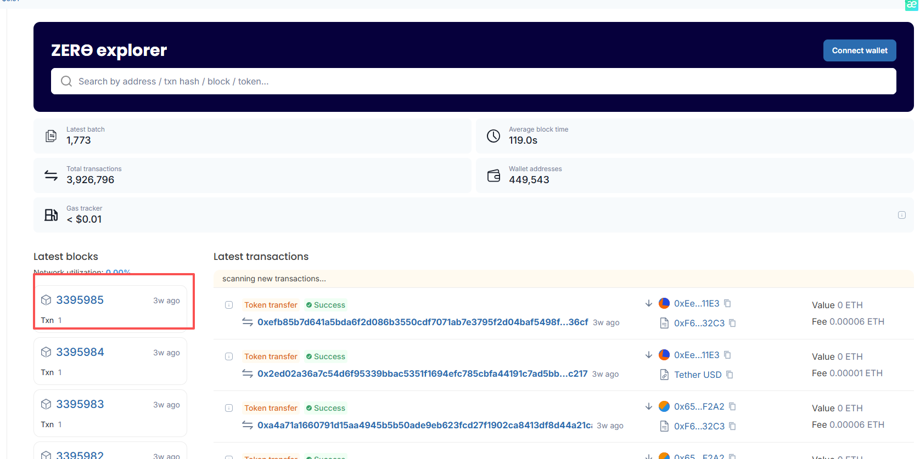Open Txn count of block 3395985
The width and height of the screenshot is (920, 459).
[x=60, y=320]
